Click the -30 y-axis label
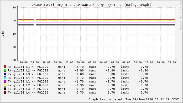Image resolution: width=183 pixels, height=103 pixels. tap(13, 60)
